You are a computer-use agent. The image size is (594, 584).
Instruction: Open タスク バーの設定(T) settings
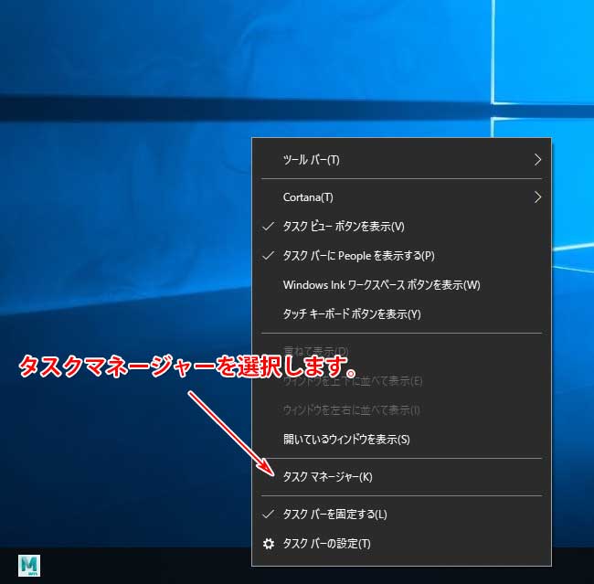[401, 544]
